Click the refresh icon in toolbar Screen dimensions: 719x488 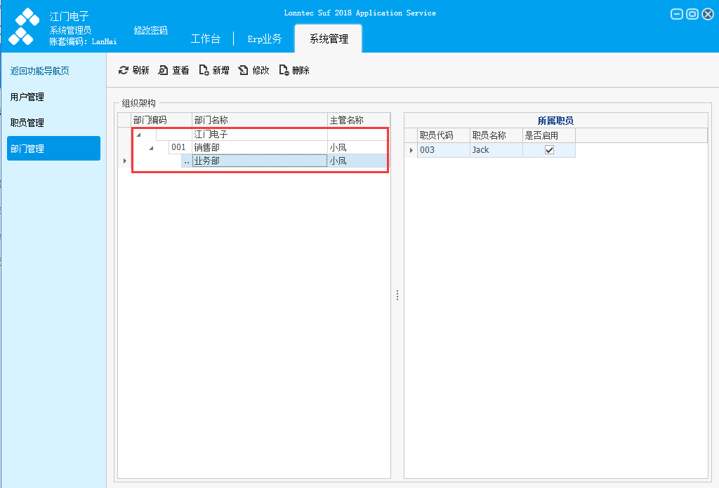click(124, 70)
